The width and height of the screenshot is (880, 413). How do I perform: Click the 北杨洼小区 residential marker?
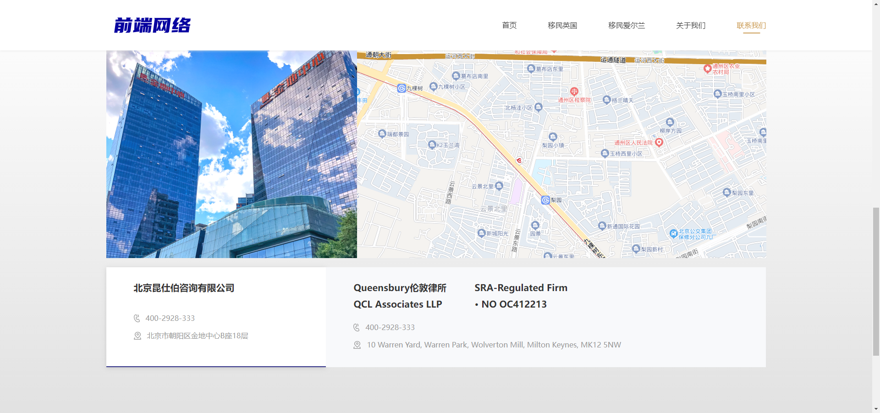pos(538,107)
